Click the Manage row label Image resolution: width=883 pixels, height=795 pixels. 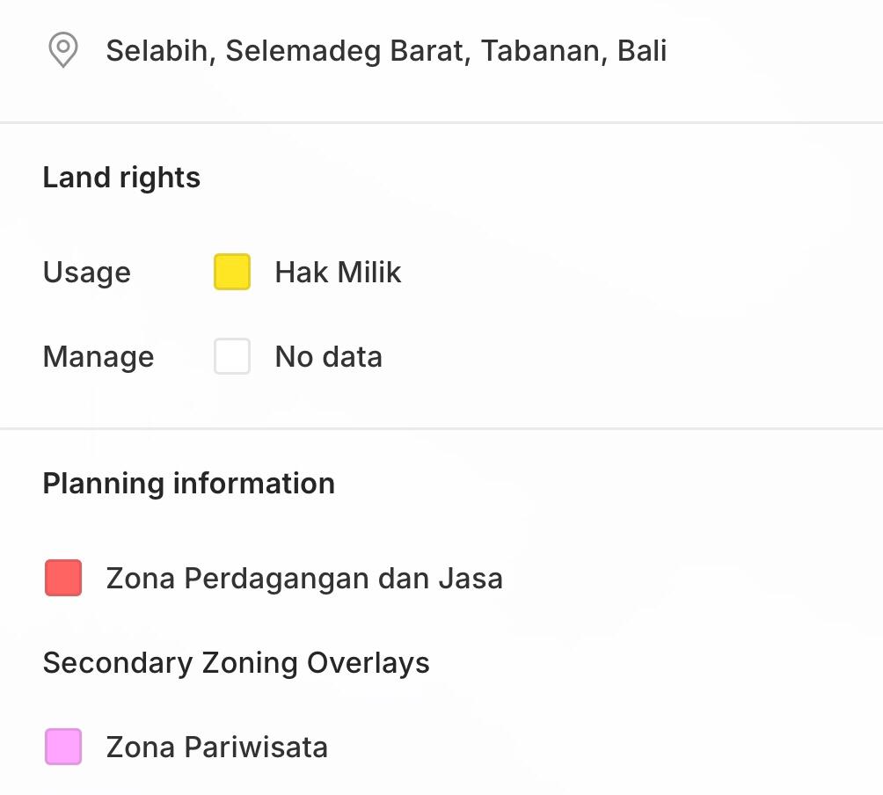tap(98, 357)
